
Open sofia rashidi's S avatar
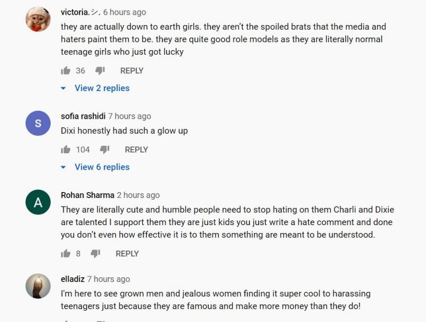click(x=38, y=123)
